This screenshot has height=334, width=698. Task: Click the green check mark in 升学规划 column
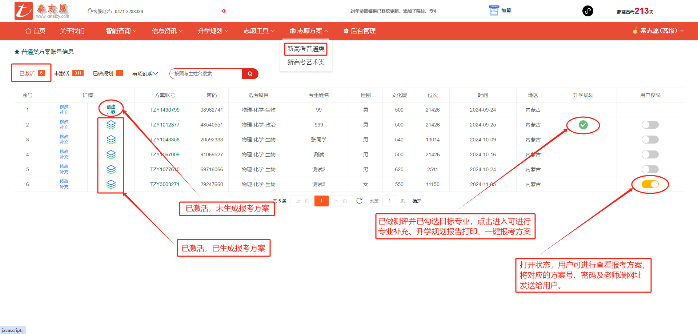[583, 125]
